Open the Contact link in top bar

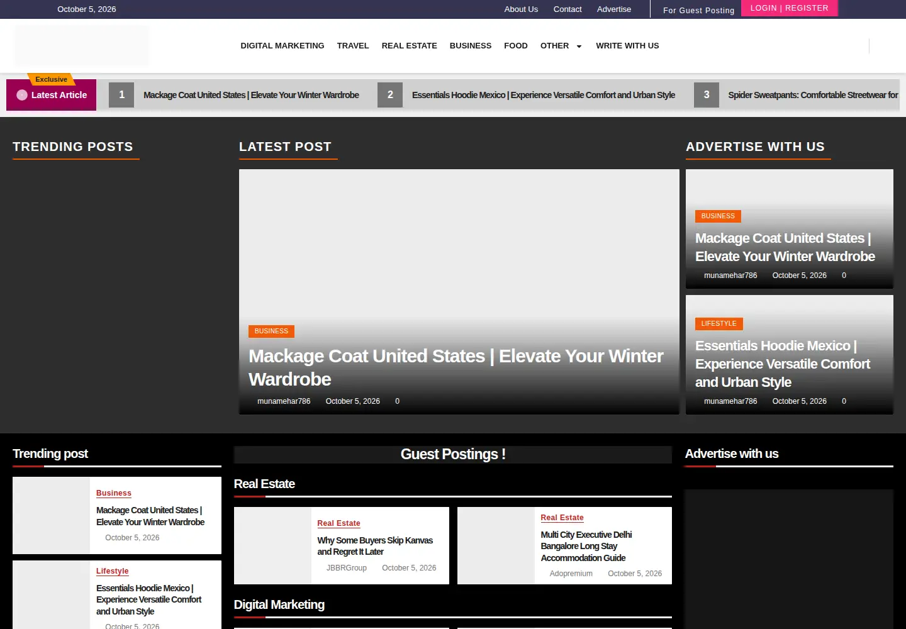(568, 9)
